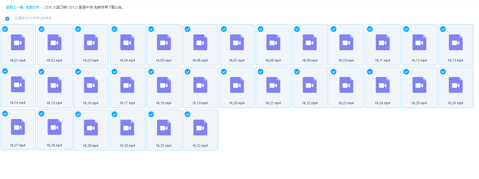The height and width of the screenshot is (179, 479).
Task: Select the HL16.mp4 file thumbnail
Action: 91,85
